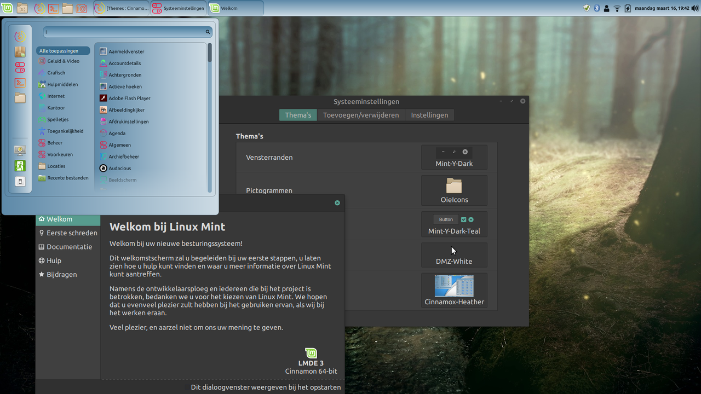Click the log out icon in menu

click(20, 166)
